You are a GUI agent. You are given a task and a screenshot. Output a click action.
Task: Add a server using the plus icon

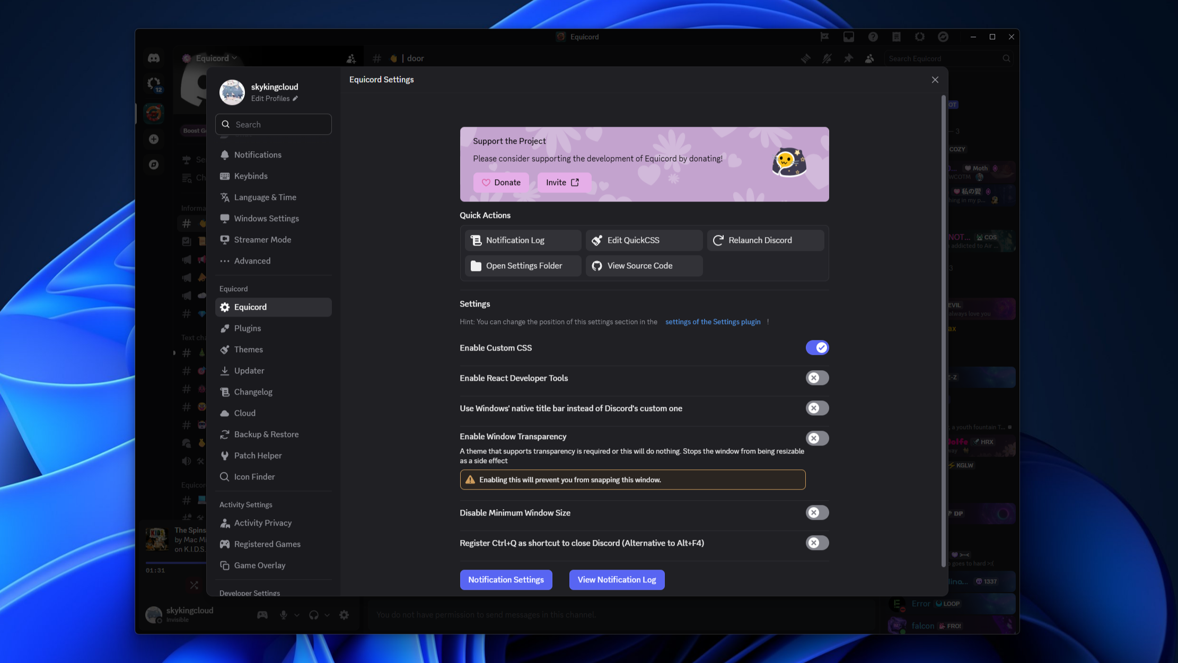point(154,139)
